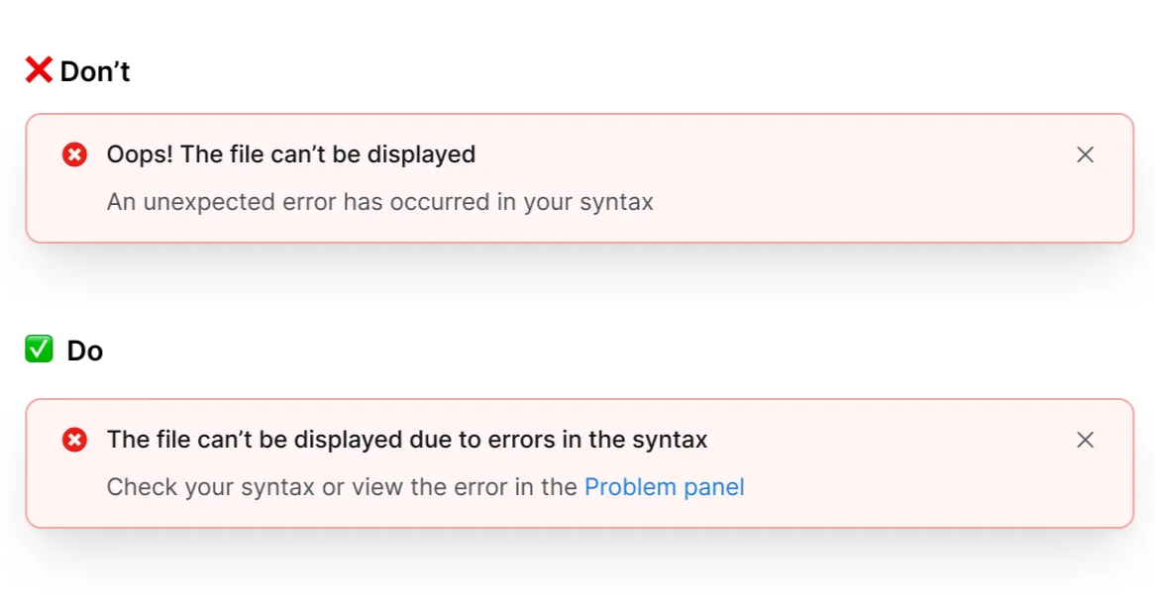Click the unexpected error description text
The width and height of the screenshot is (1155, 608).
[x=379, y=201]
